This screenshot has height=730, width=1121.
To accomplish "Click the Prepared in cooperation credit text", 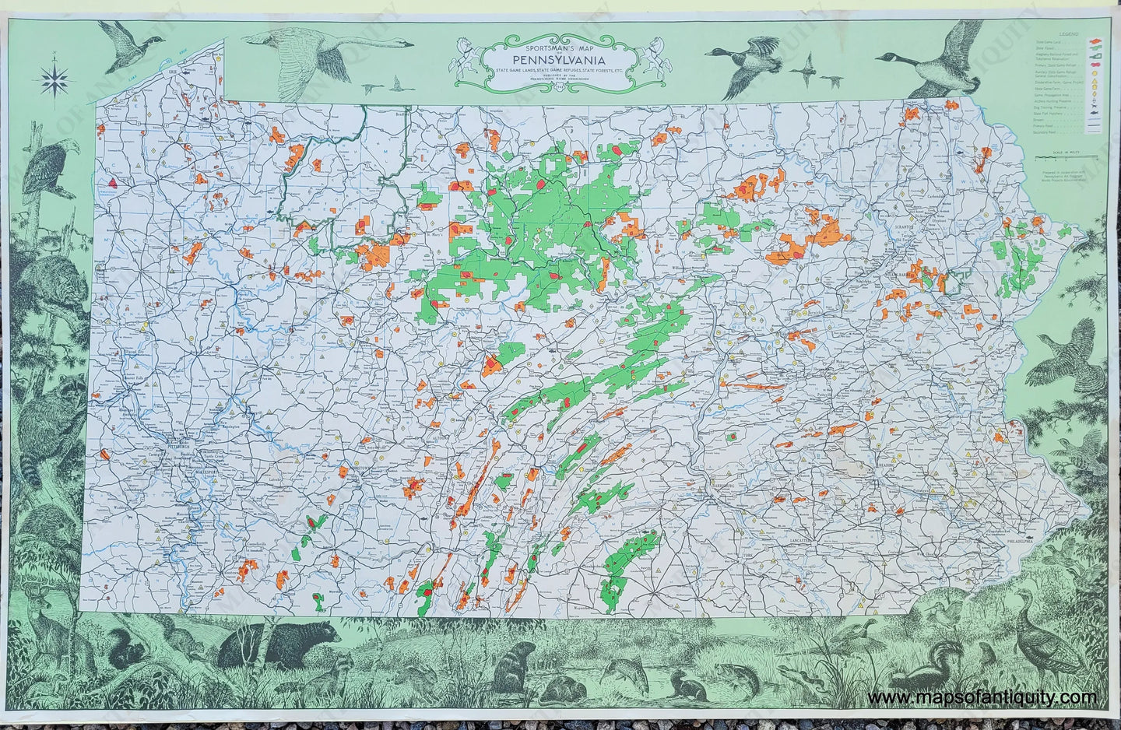I will [x=1064, y=178].
